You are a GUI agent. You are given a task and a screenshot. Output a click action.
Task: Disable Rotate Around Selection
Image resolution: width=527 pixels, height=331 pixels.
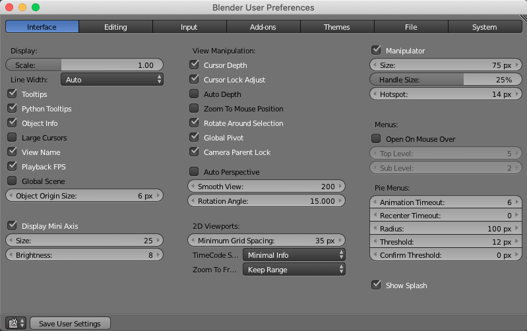194,123
